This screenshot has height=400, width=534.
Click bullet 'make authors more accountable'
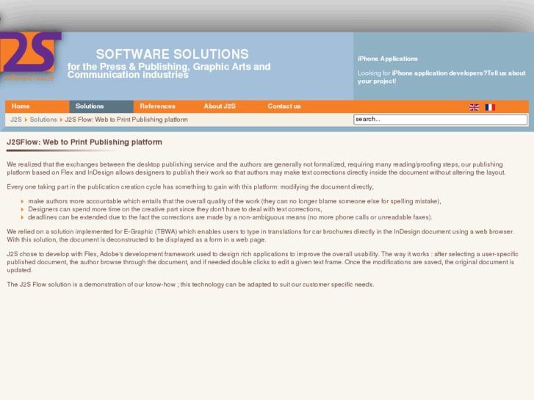click(x=234, y=201)
